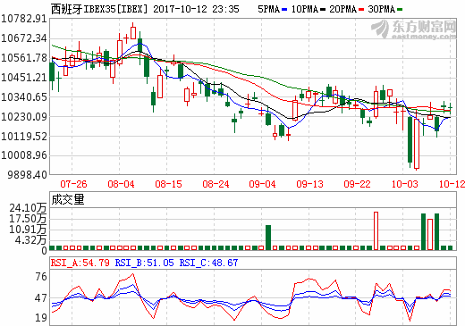Viewport: 465px width, 326px height.
Task: Click the eastmoney.com watermark logo
Action: (414, 29)
